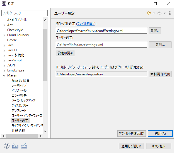
Task: Expand the JSON tree node
Action: pos(4,66)
